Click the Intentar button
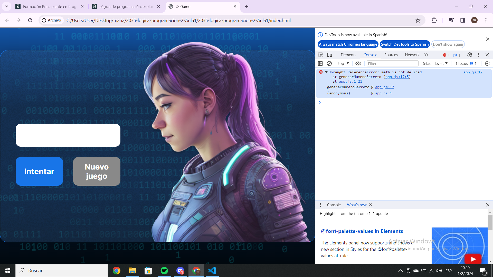 (39, 171)
